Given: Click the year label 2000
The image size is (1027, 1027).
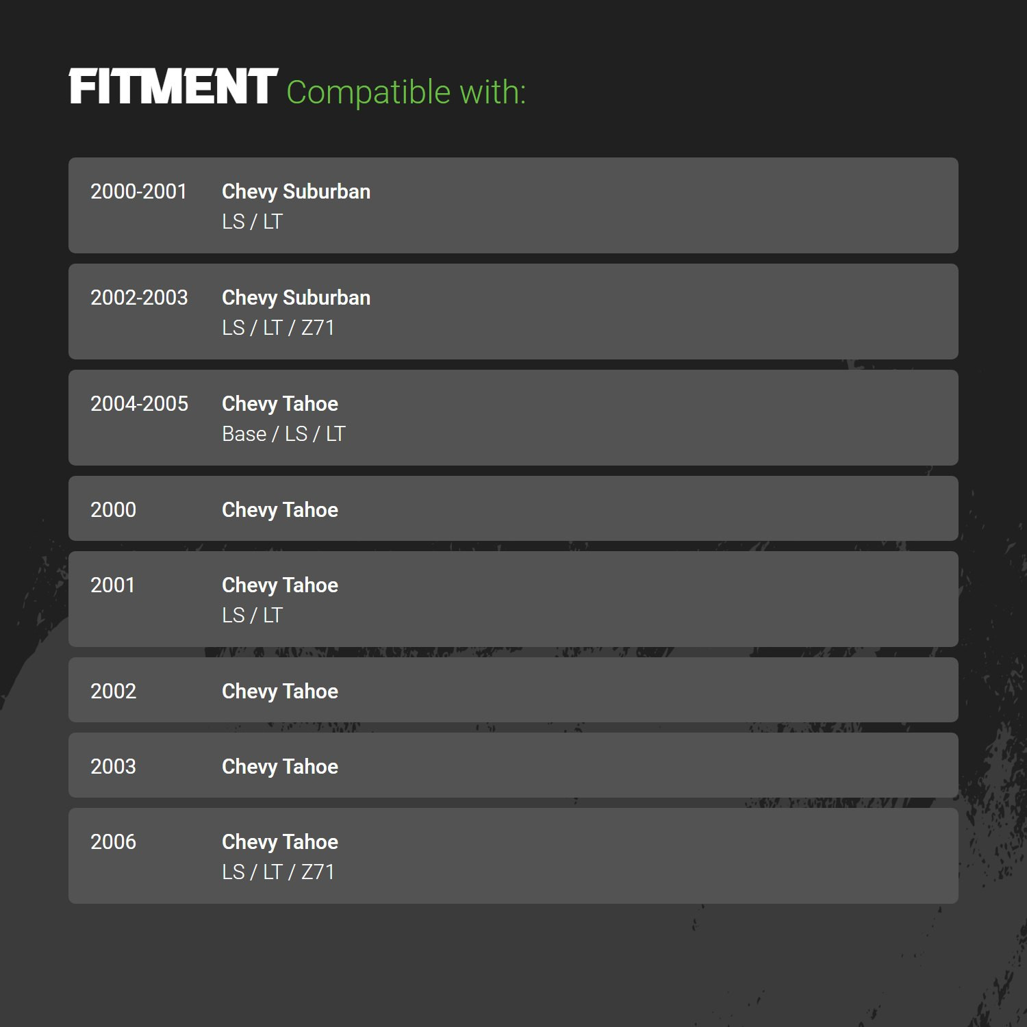Looking at the screenshot, I should click(114, 510).
